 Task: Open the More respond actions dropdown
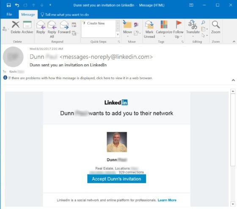click(x=74, y=33)
